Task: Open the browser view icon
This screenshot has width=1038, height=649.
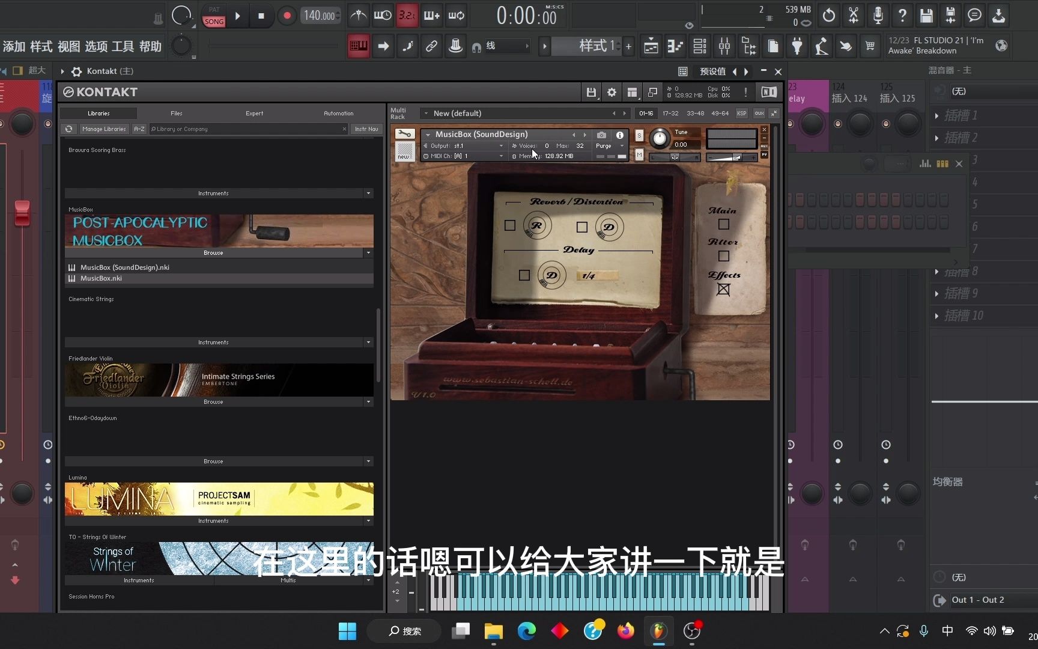Action: (749, 46)
